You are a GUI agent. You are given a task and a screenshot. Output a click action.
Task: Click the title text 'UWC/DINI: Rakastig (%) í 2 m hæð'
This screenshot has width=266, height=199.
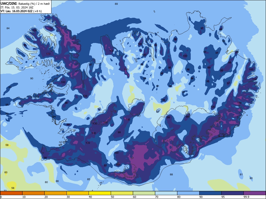(x=25, y=3)
